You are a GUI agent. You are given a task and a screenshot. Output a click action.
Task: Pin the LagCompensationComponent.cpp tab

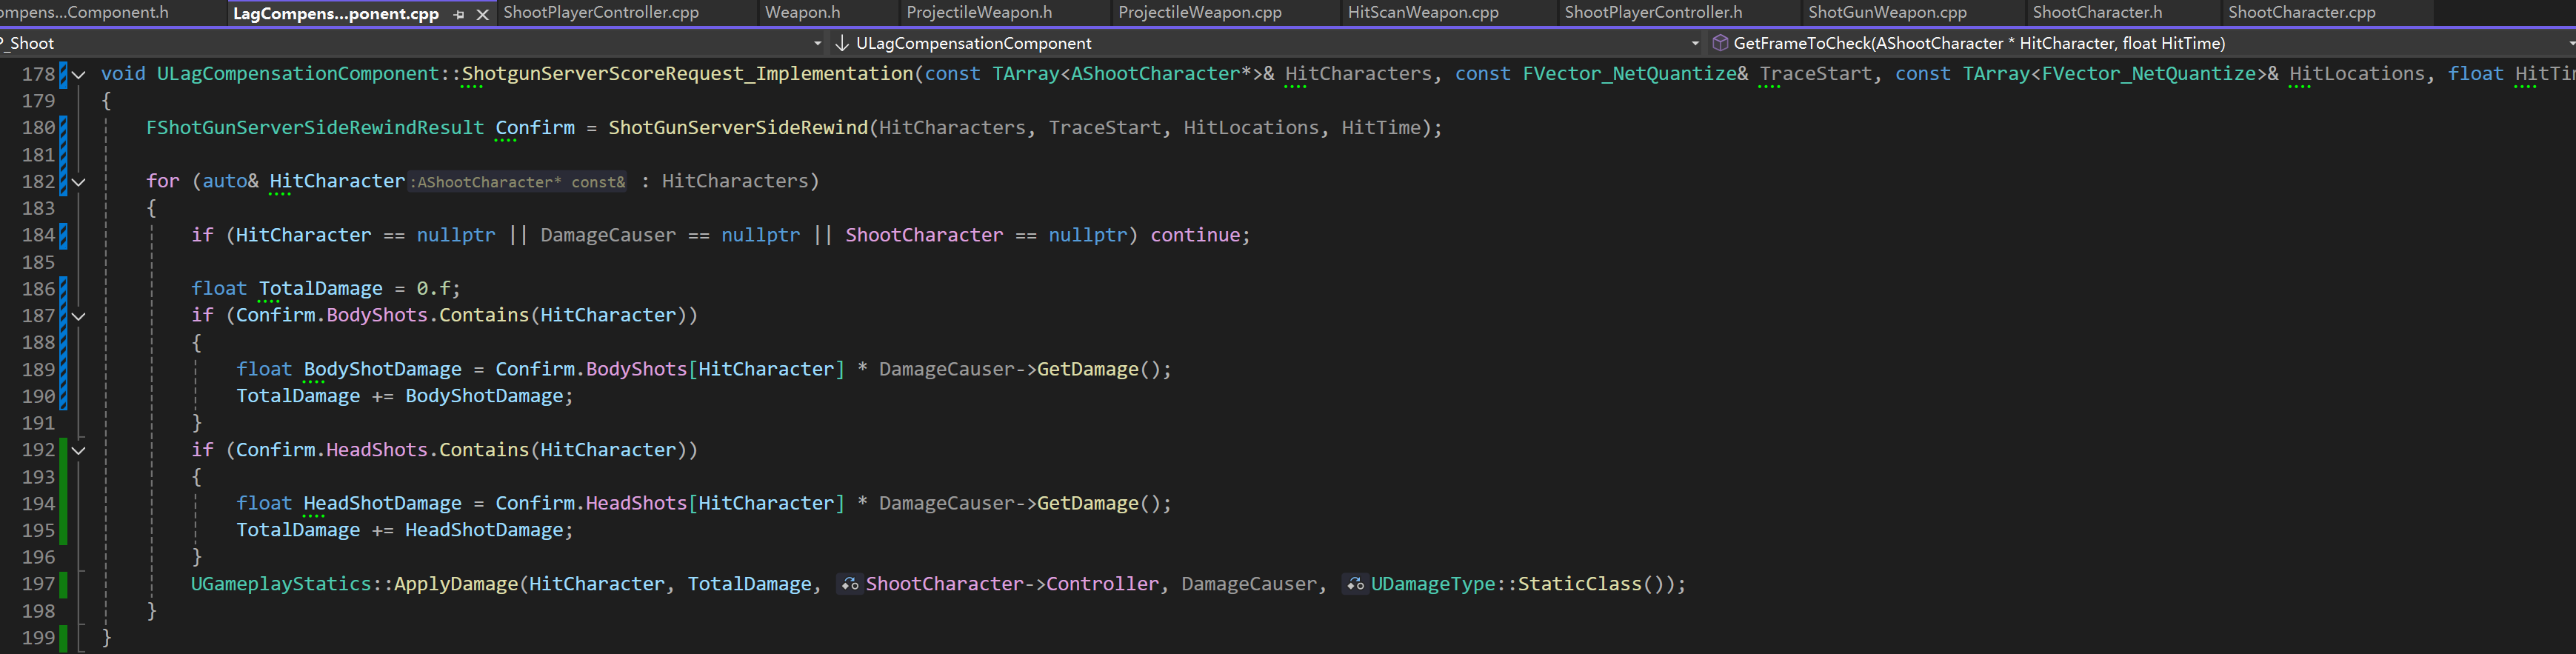pos(459,14)
